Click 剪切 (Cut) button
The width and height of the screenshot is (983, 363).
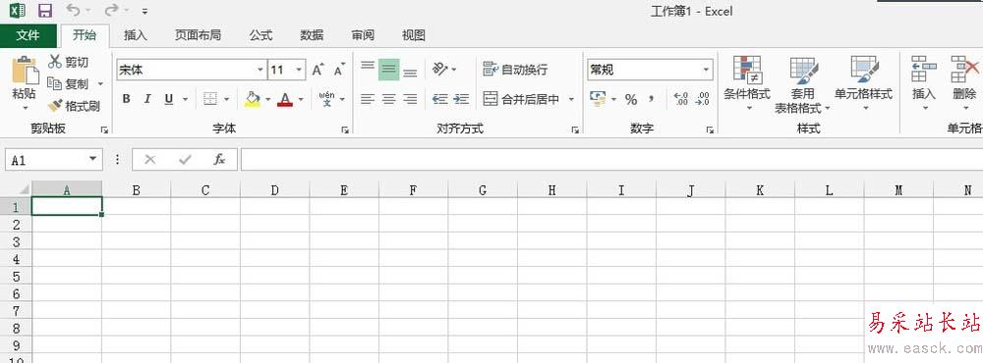point(69,62)
